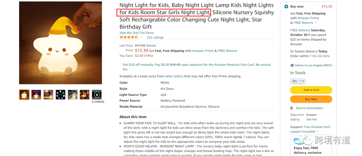Expand FREE Returns details chevron

pyautogui.click(x=316, y=23)
